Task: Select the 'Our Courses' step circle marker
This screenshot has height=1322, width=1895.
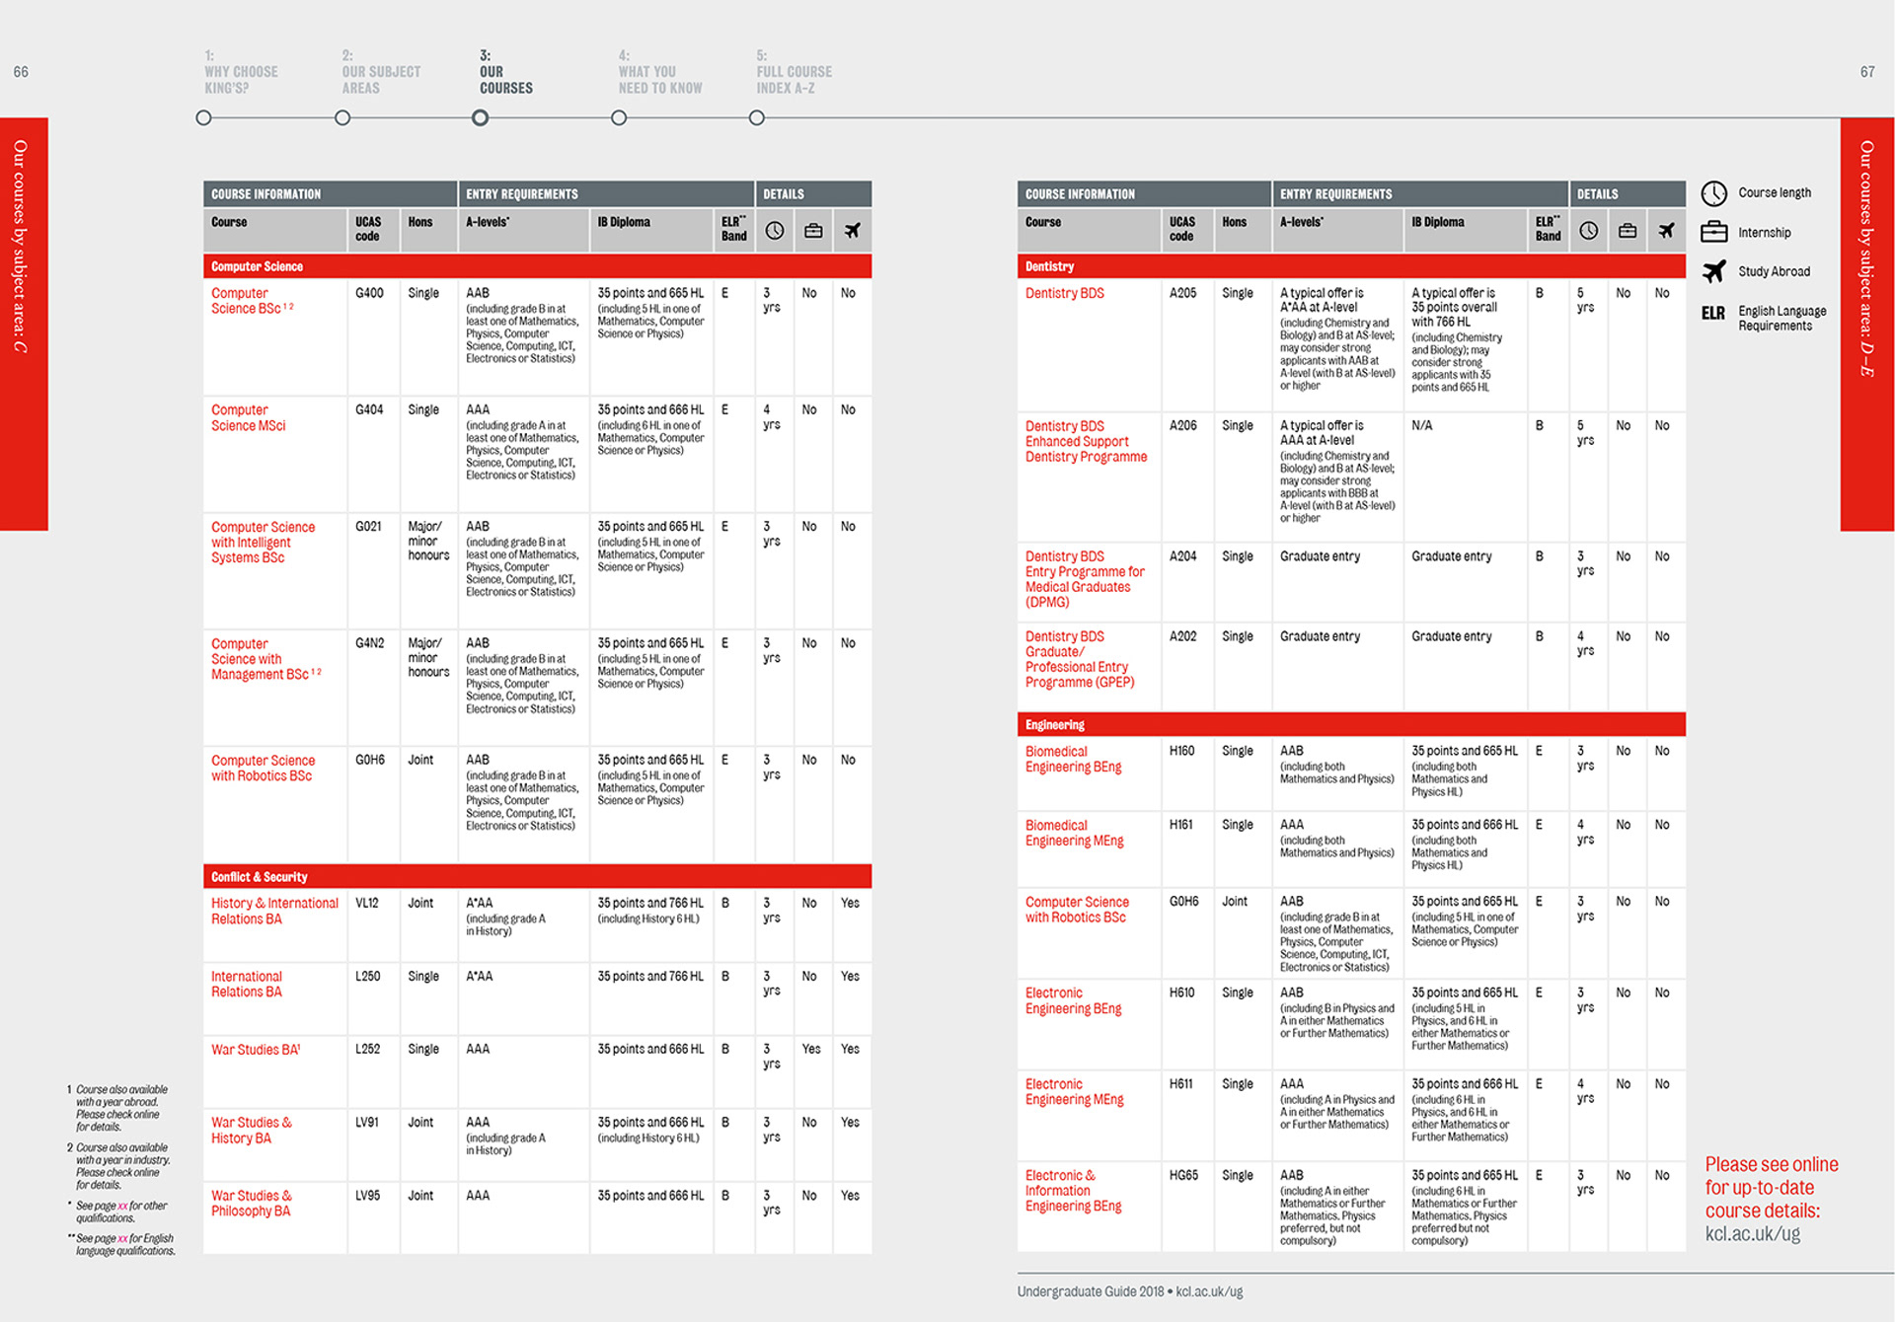Action: coord(480,118)
